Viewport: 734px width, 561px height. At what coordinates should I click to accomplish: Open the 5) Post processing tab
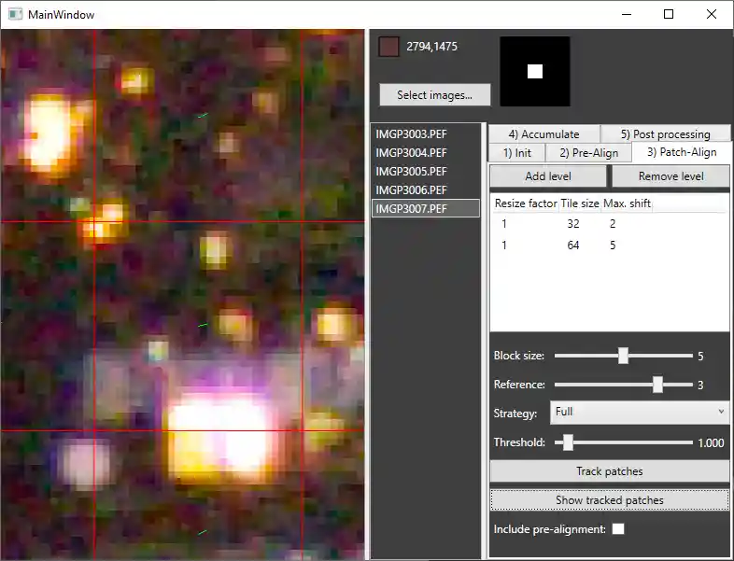tap(665, 133)
